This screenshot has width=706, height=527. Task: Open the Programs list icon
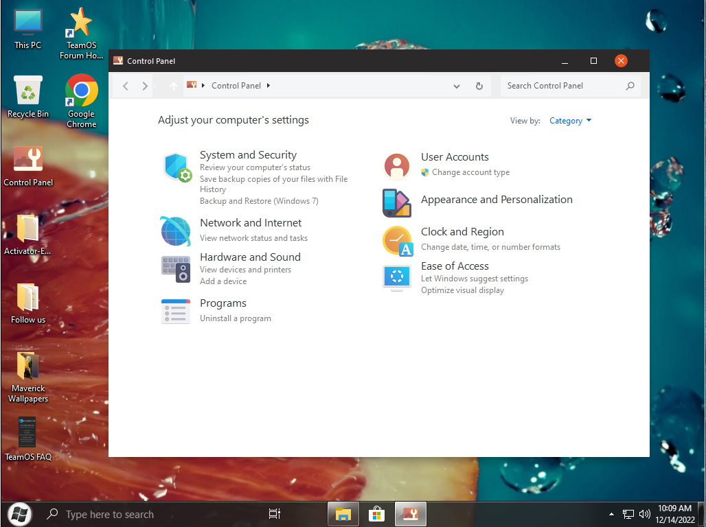tap(176, 311)
